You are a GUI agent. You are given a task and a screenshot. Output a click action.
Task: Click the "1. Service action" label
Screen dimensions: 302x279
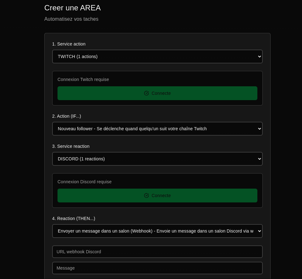pyautogui.click(x=69, y=44)
